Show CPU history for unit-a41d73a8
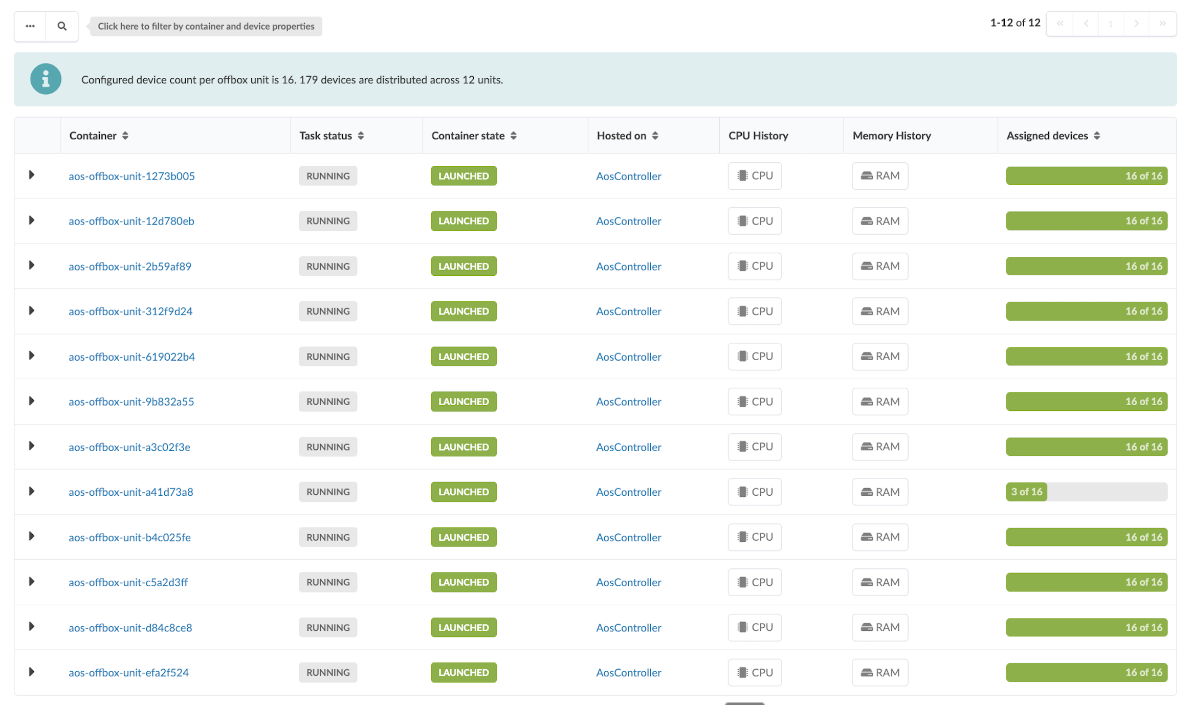The image size is (1191, 705). [x=755, y=492]
